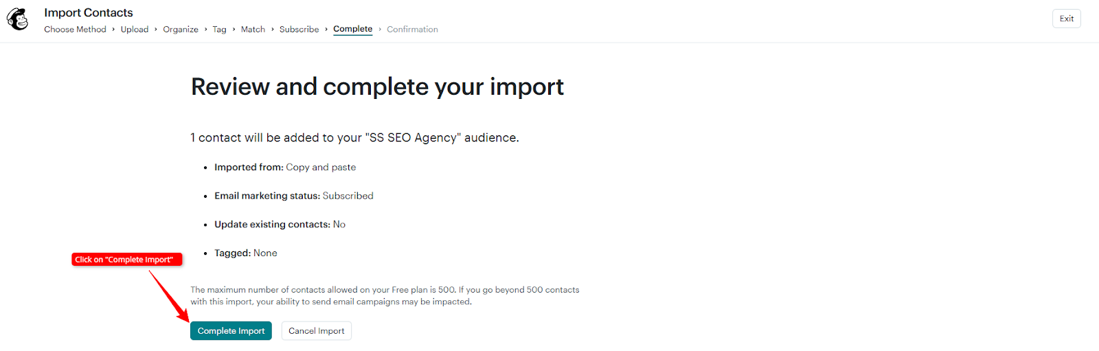Click the red "Complete Import" callout label
The height and width of the screenshot is (351, 1099).
coord(127,260)
